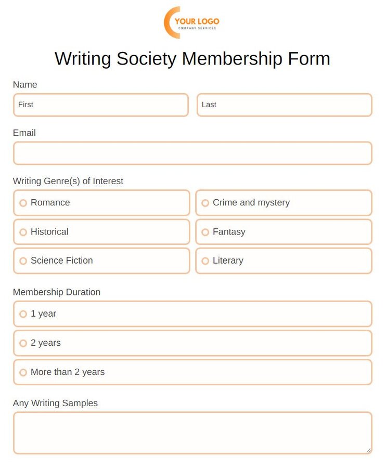Click the Any Writing Samples text area

[192, 432]
